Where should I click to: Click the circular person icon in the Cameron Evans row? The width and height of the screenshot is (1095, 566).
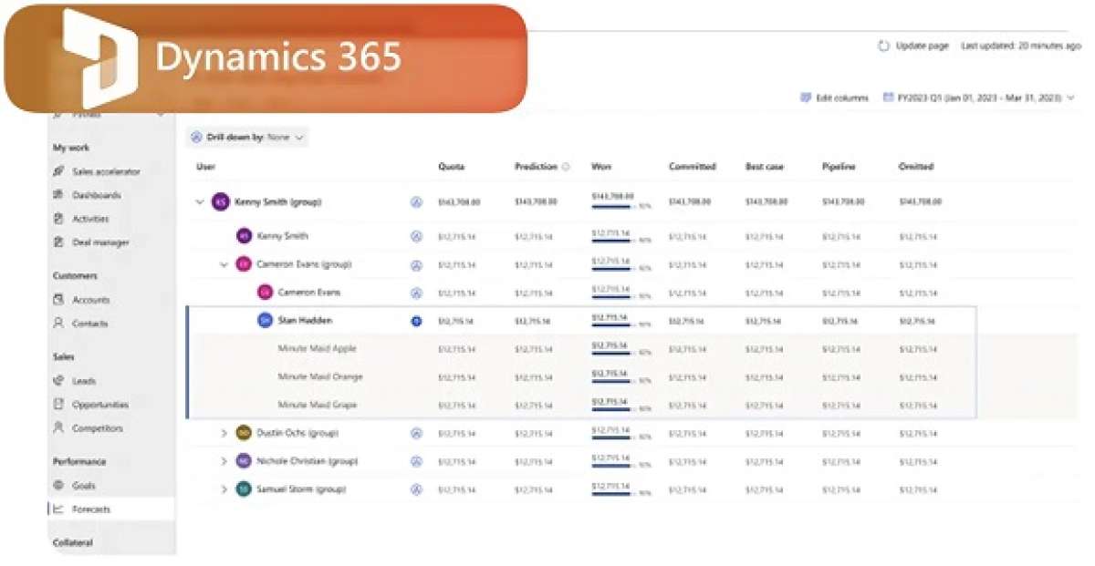pyautogui.click(x=416, y=293)
